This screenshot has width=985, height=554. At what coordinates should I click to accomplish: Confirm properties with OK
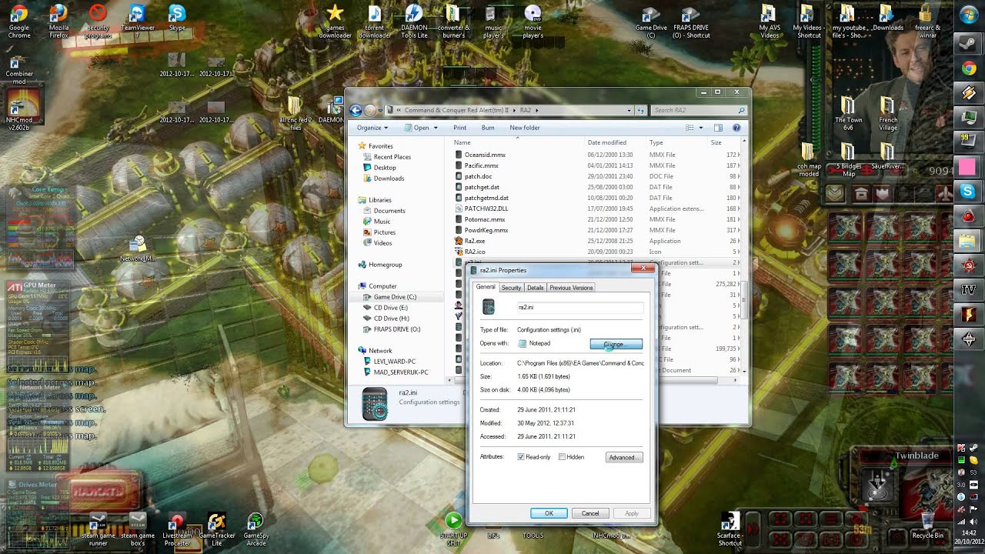click(549, 513)
